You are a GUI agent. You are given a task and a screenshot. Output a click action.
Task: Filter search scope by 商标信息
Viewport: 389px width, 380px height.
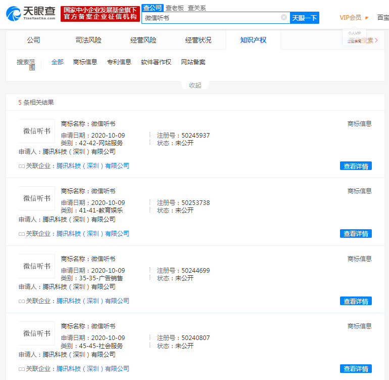pyautogui.click(x=85, y=62)
